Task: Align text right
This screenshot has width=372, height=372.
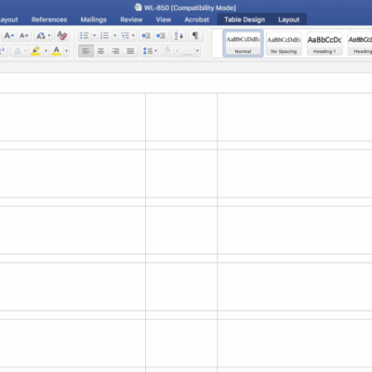Action: [x=115, y=51]
